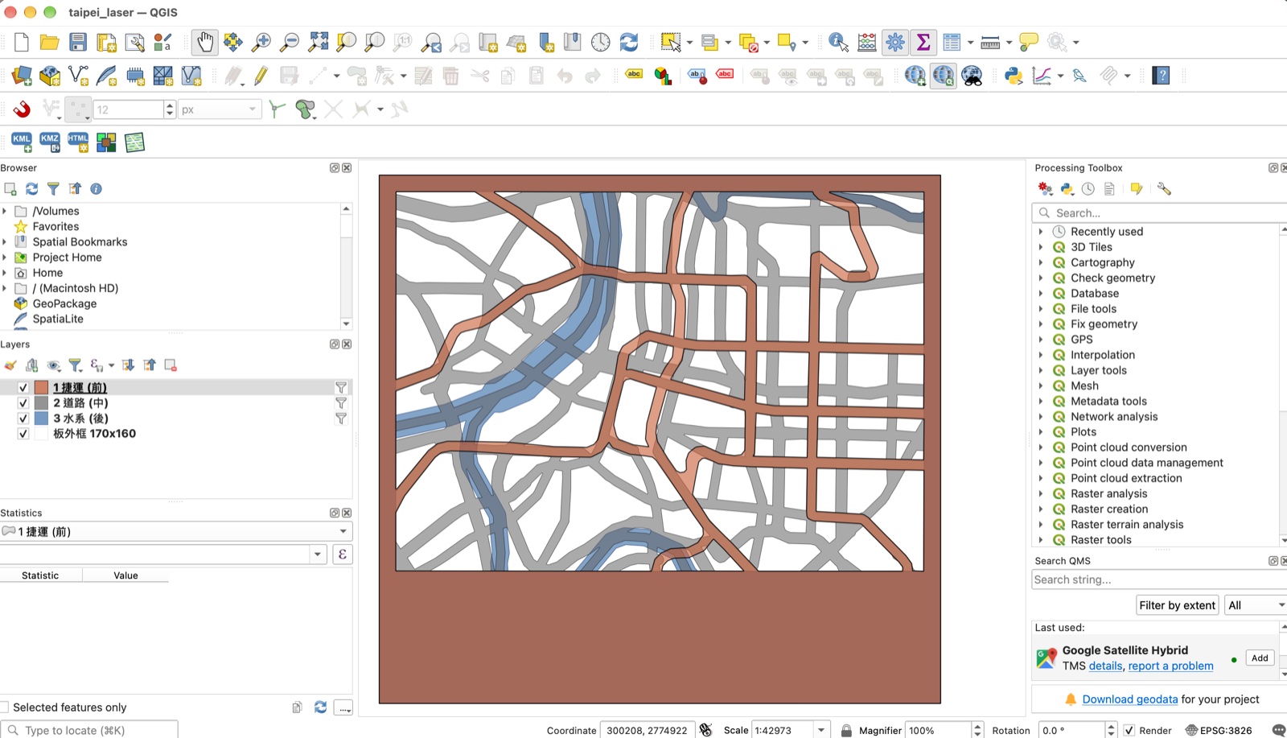The width and height of the screenshot is (1287, 738).
Task: Filter the Browser panel items
Action: click(53, 188)
